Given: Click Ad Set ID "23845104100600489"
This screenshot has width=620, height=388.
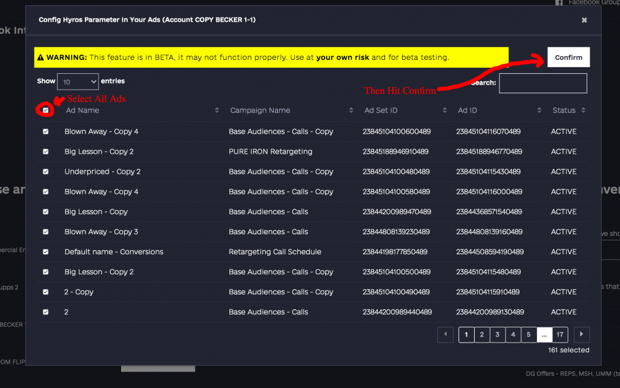Looking at the screenshot, I should (397, 131).
